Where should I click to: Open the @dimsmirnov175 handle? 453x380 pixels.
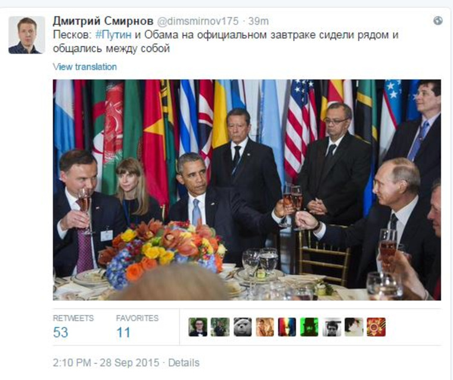point(198,21)
